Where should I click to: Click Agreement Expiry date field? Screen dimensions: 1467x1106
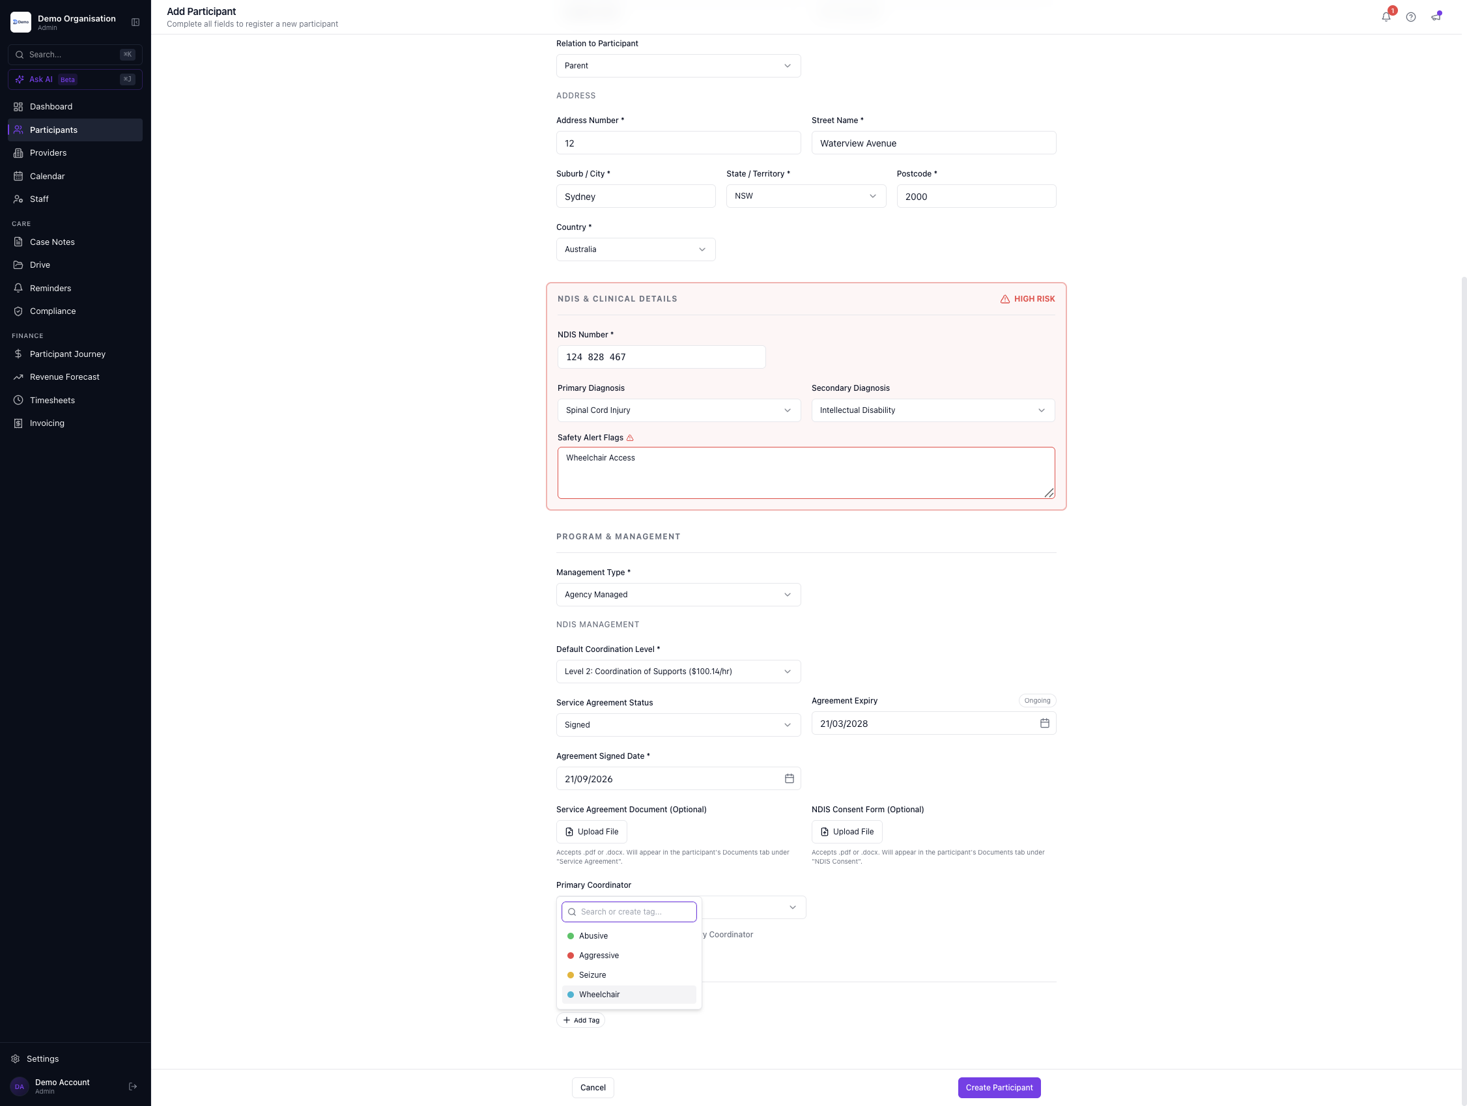coord(933,724)
